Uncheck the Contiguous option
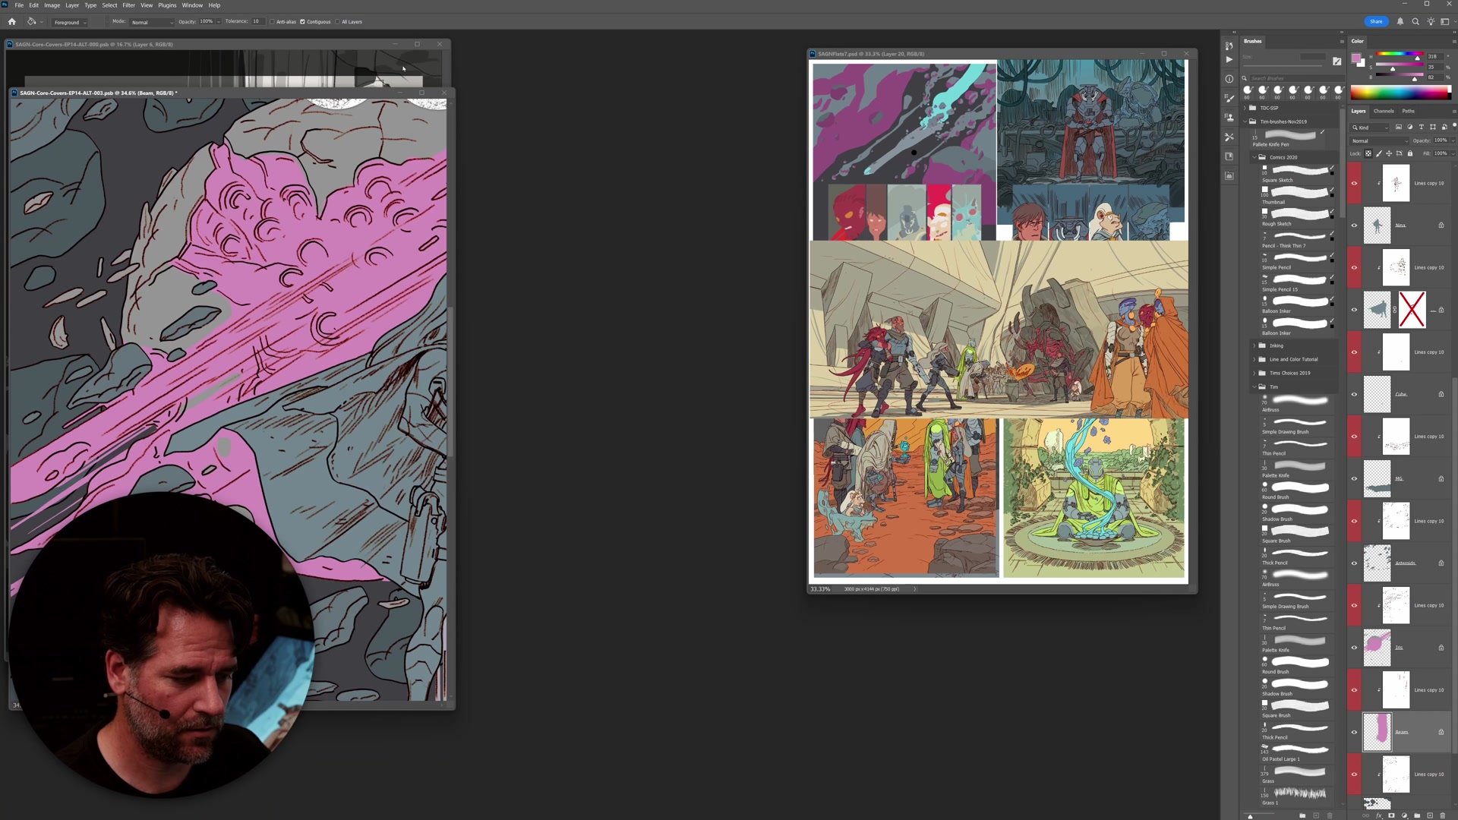Screen dimensions: 1458x820 302,22
